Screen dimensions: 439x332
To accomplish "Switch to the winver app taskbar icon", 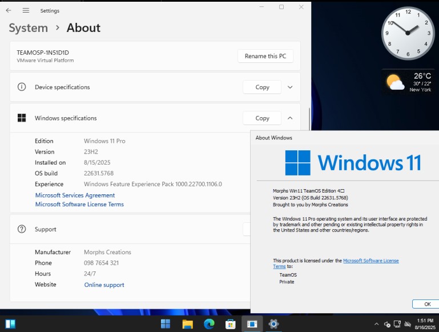I will pos(252,324).
